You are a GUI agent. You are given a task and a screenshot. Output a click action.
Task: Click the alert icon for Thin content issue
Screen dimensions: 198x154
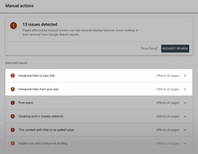[13, 130]
